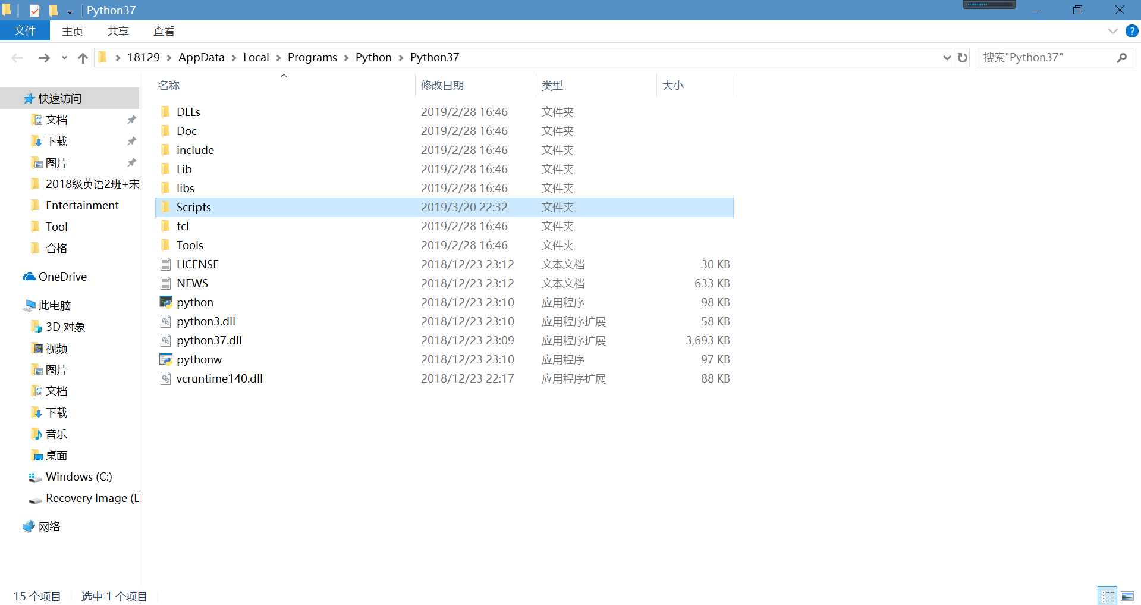Select 快速访问 in navigation pane
Viewport: 1141px width, 605px height.
70,98
